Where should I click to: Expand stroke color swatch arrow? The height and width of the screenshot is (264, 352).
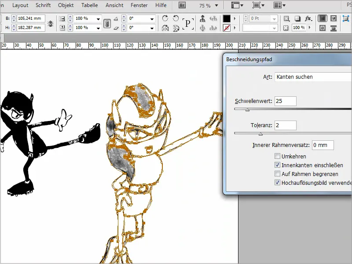click(235, 28)
